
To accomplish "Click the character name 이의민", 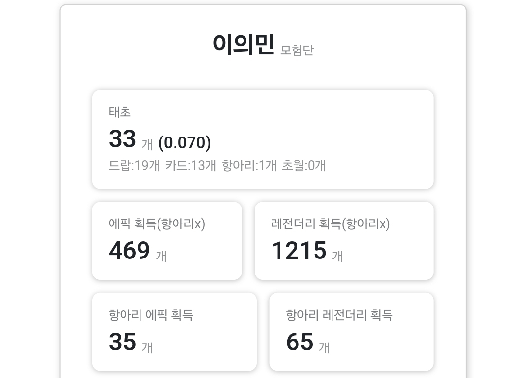I will point(244,45).
